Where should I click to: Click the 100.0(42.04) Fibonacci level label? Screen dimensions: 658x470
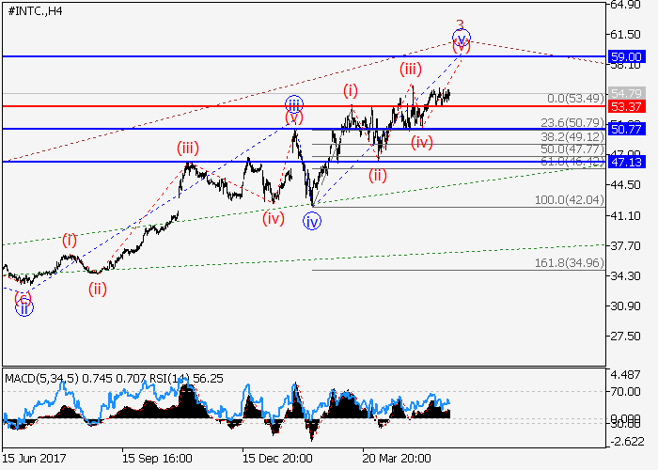coord(570,200)
